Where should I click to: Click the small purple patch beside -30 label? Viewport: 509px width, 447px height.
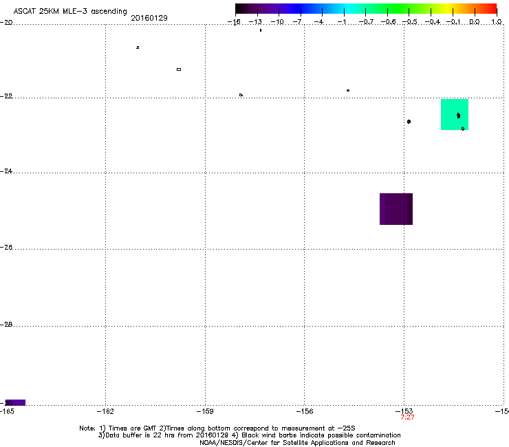pos(15,402)
